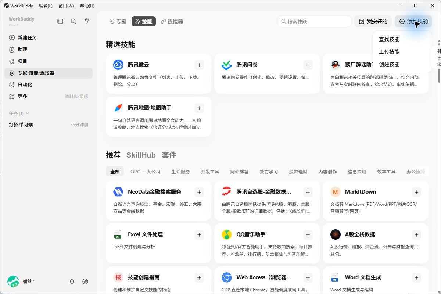This screenshot has height=294, width=441.
Task: Add the 腾讯问卷 skill with plus
Action: 308,65
